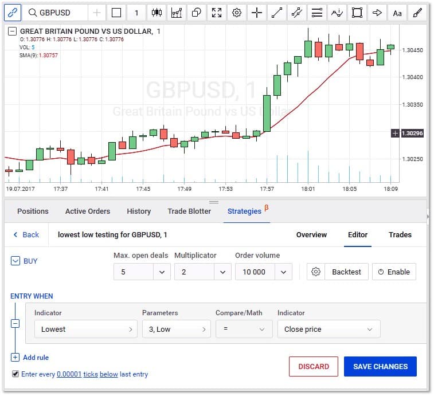Switch to the Trade Blotter tab
434x396 pixels.
click(x=189, y=211)
